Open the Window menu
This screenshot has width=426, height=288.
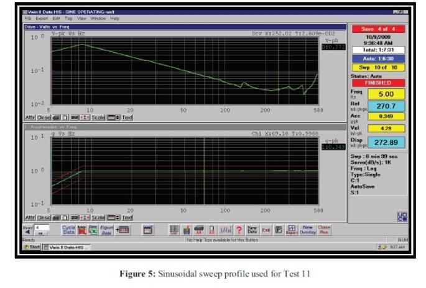click(x=98, y=19)
